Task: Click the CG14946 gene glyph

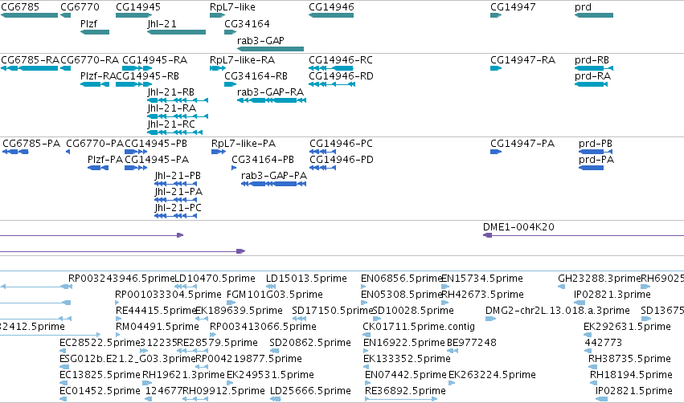Action: (x=331, y=15)
